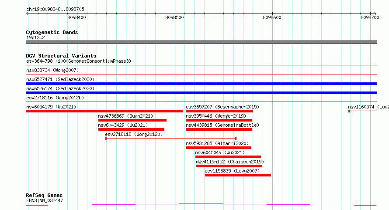Click the esv2718116 (Wong2012b) label
Screen dimensions: 389x210
(x=55, y=98)
